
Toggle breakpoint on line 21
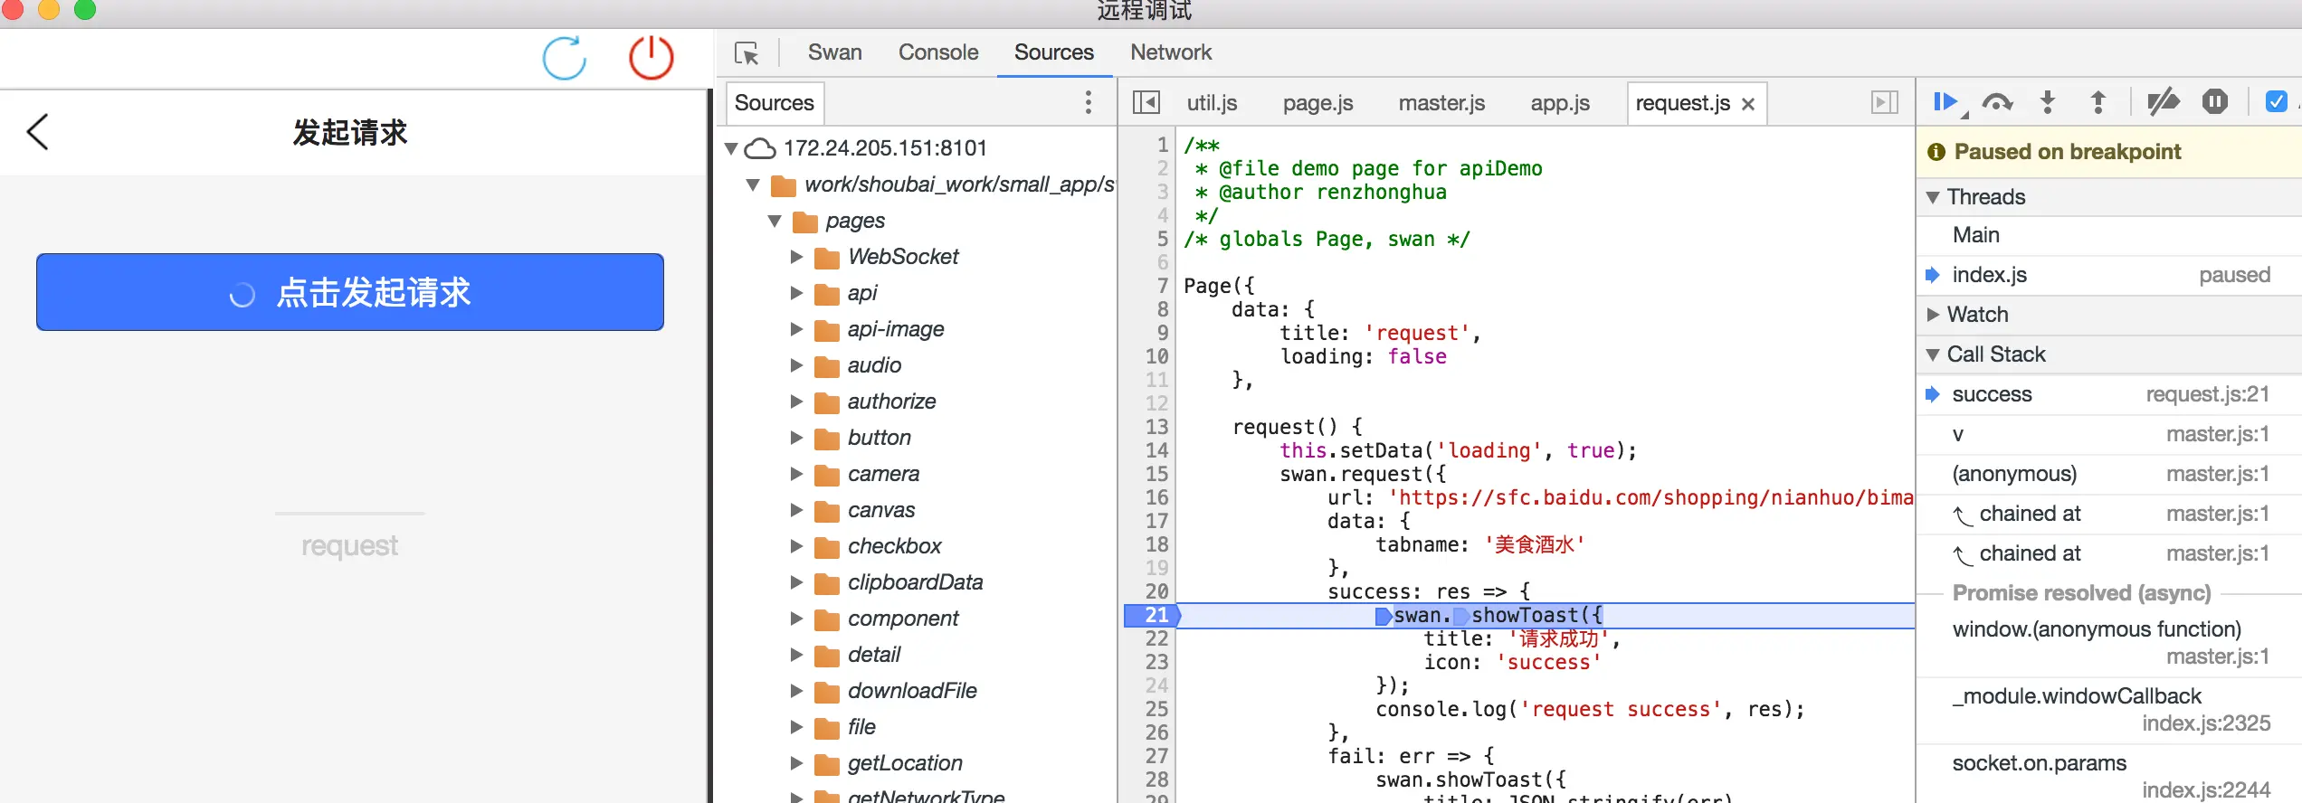(1151, 615)
